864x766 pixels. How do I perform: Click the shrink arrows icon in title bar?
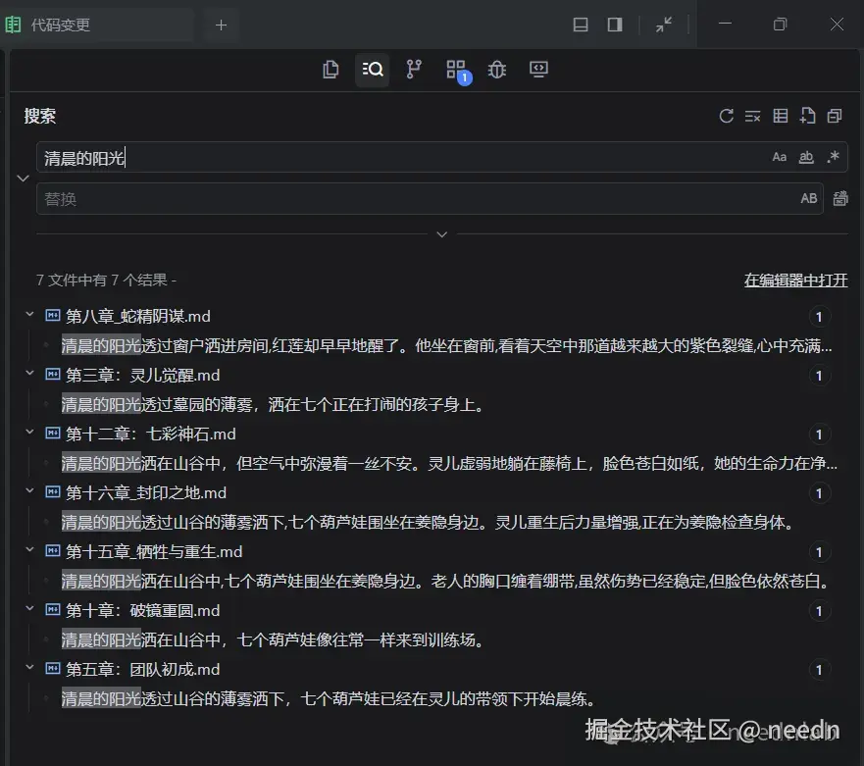coord(664,25)
